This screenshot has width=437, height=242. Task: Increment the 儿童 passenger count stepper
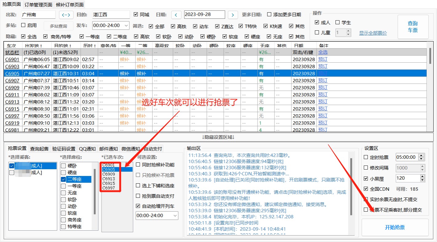349,30
